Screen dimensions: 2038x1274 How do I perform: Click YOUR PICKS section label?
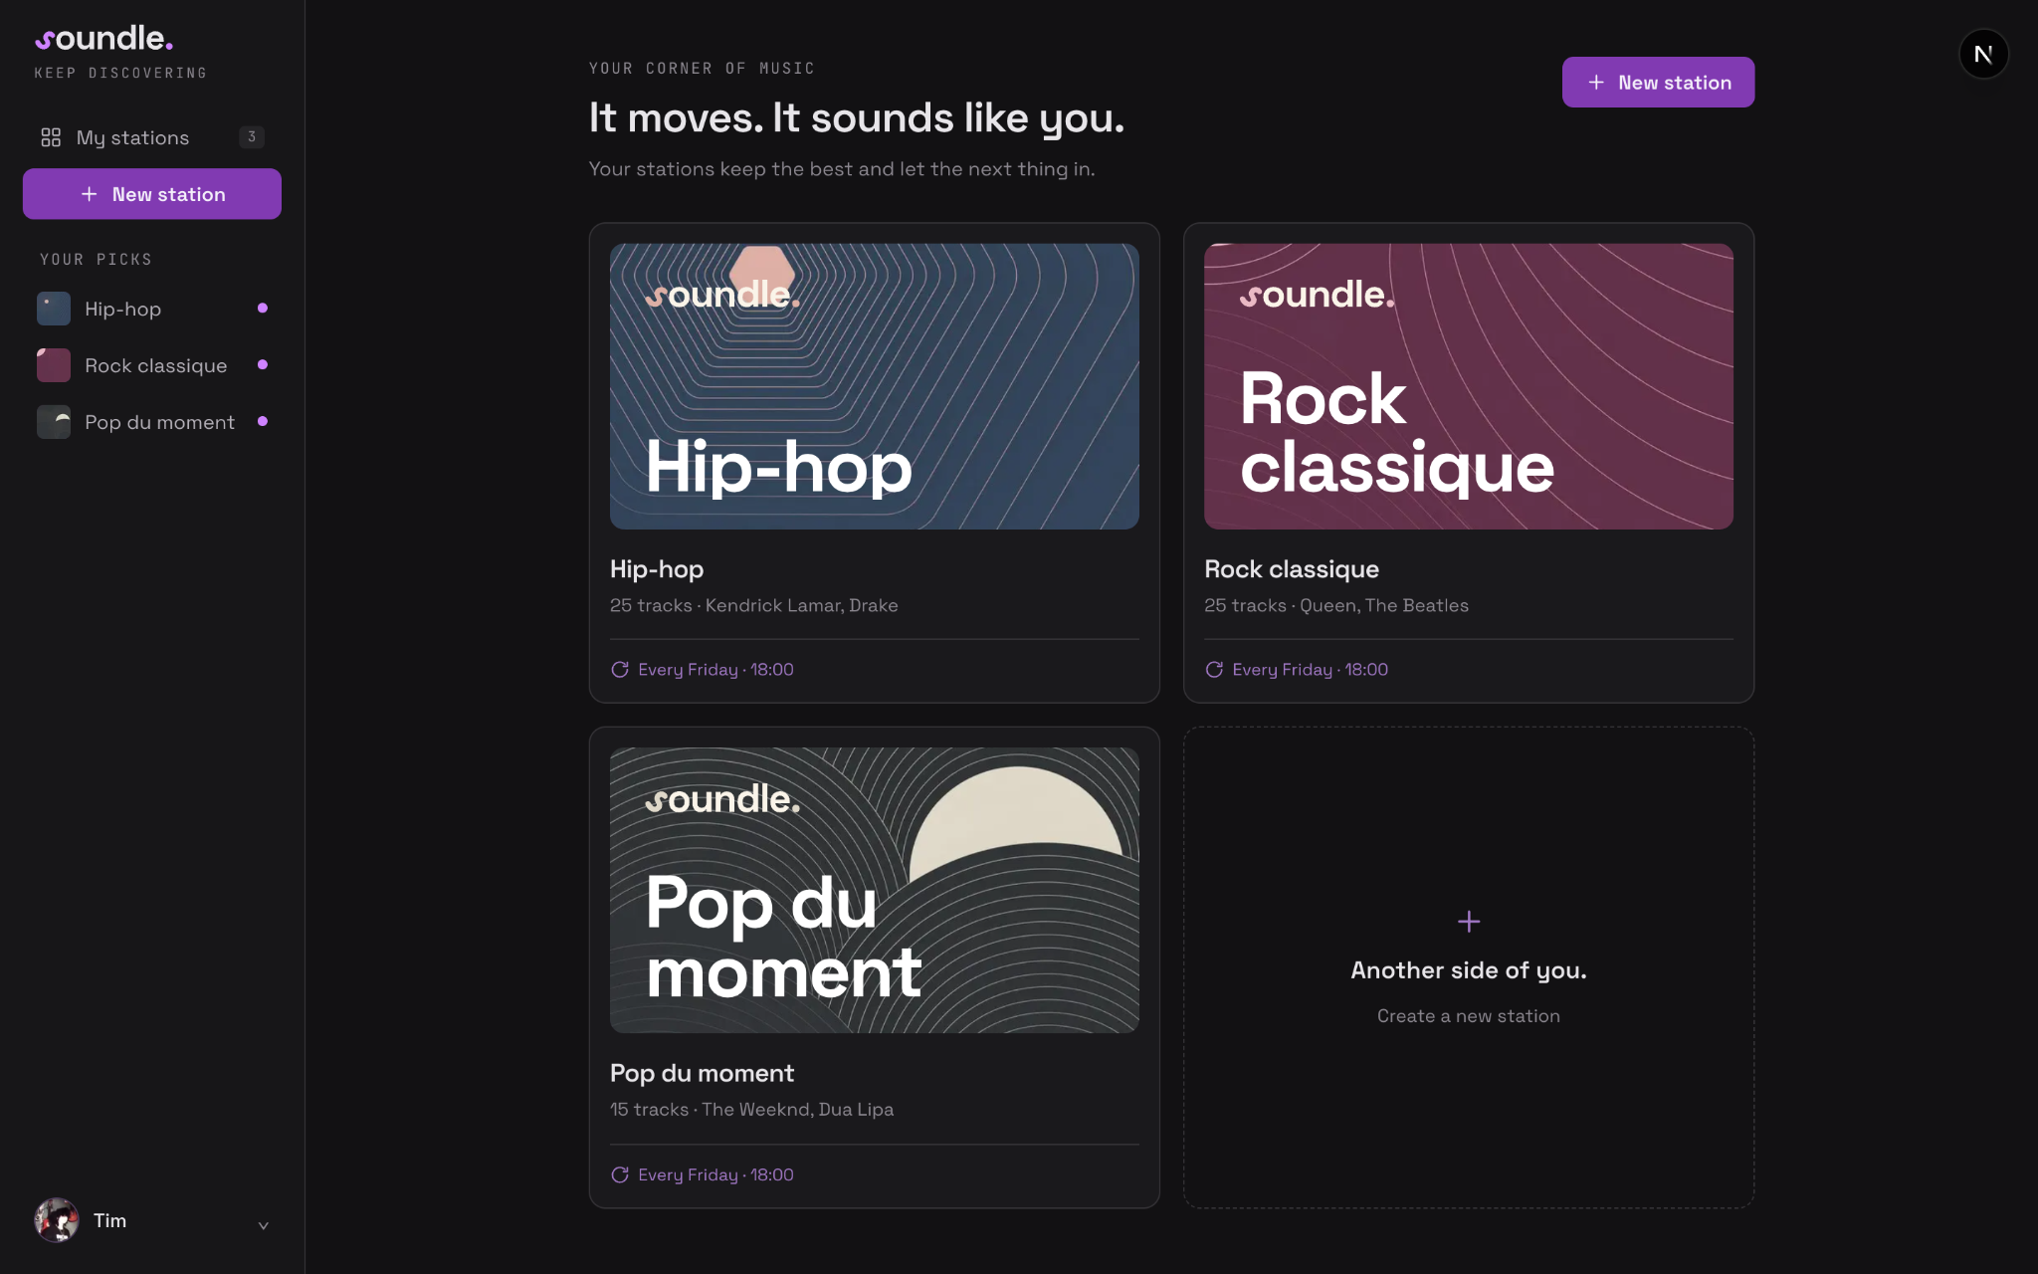click(x=96, y=260)
